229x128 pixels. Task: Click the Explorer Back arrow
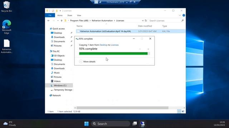tap(49, 21)
